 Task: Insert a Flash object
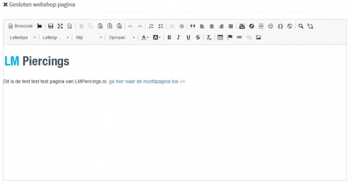[251, 26]
